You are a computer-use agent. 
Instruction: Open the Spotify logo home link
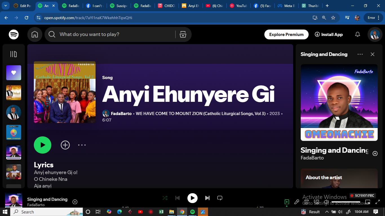(14, 34)
